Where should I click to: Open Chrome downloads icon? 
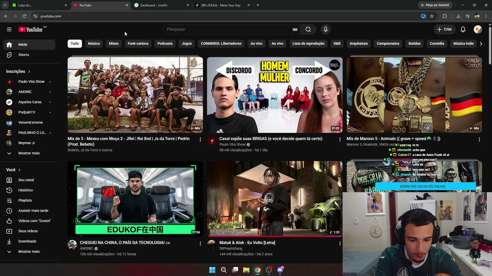[x=458, y=16]
